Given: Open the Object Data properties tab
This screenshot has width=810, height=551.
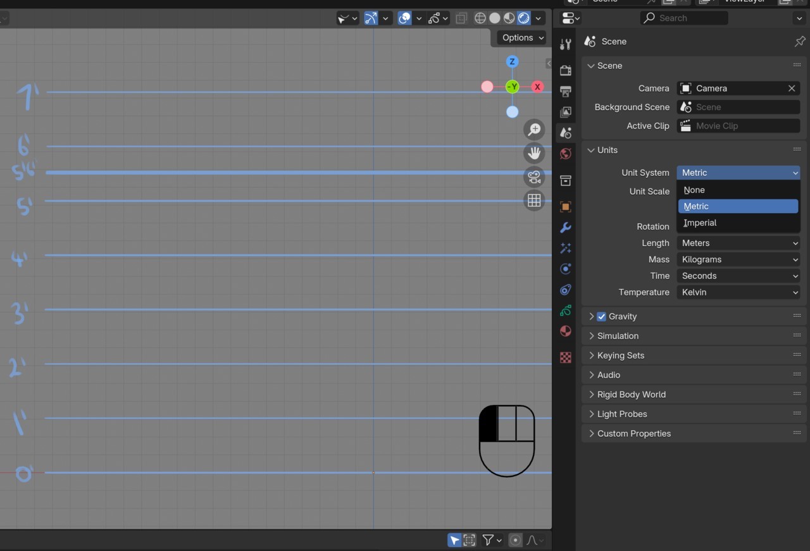Looking at the screenshot, I should (566, 311).
